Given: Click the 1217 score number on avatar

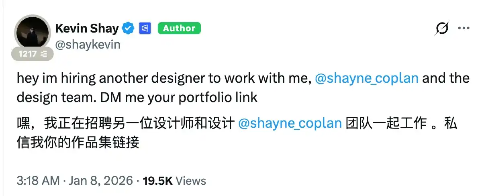Looking at the screenshot, I should (27, 53).
